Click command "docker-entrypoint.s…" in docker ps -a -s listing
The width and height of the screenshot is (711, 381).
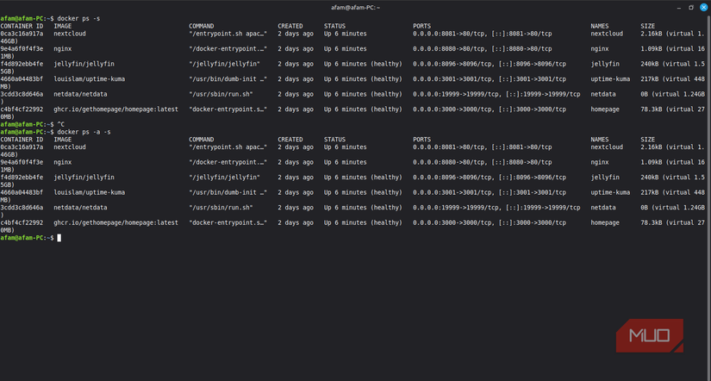pyautogui.click(x=228, y=222)
